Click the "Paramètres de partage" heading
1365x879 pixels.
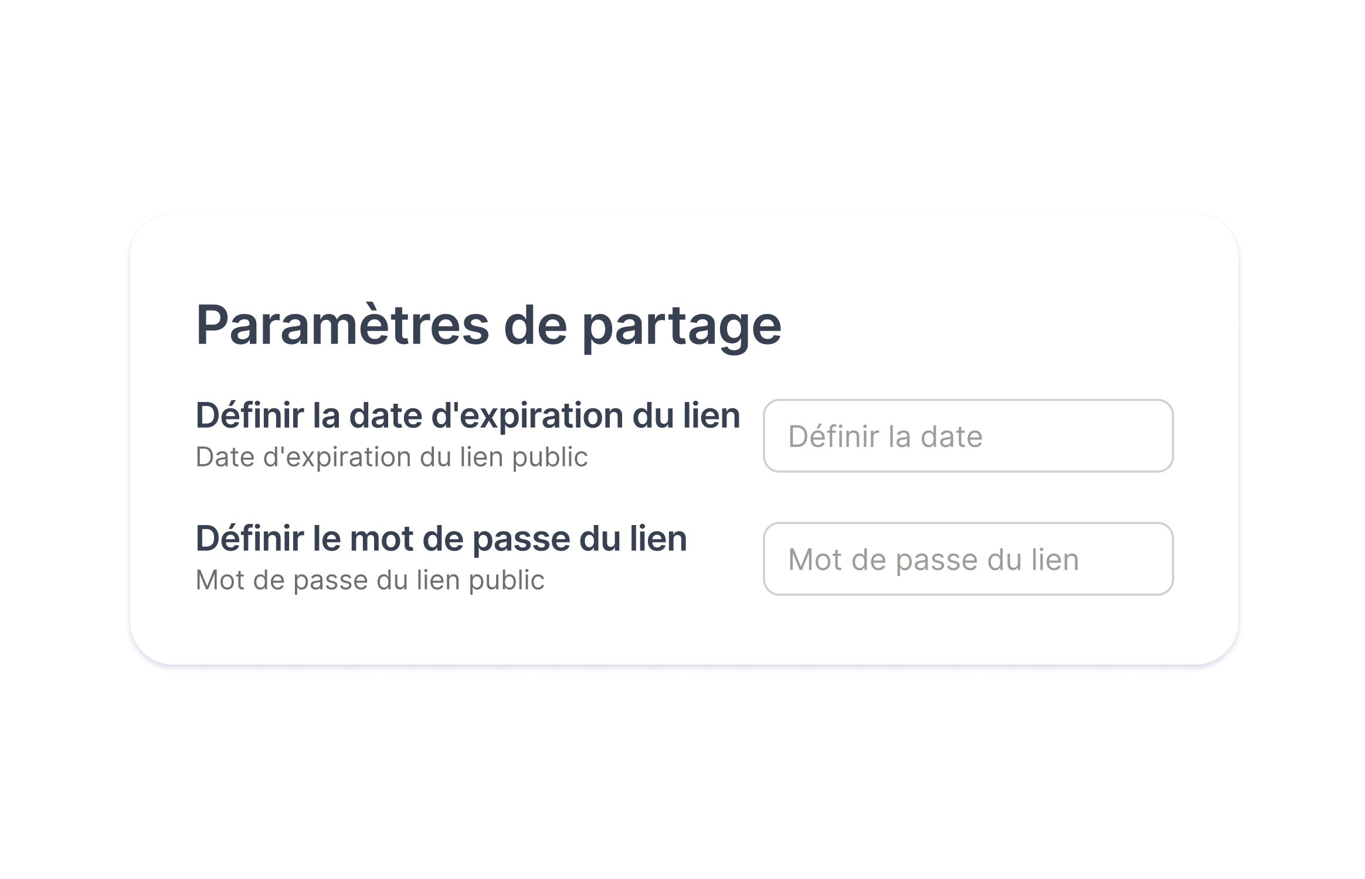point(488,325)
